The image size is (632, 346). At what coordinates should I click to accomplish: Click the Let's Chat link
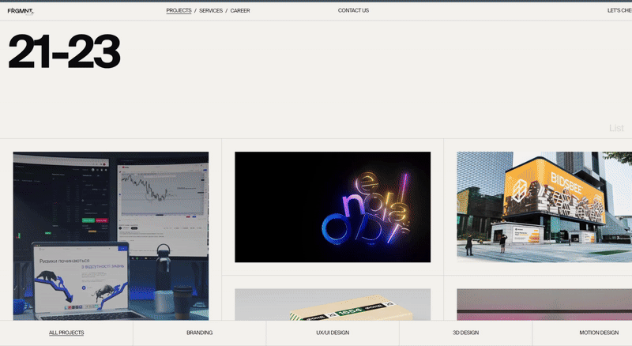point(619,10)
